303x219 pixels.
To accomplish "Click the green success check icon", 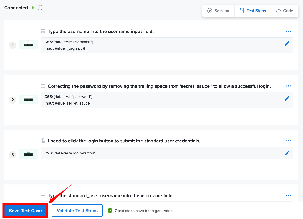I will coord(110,211).
